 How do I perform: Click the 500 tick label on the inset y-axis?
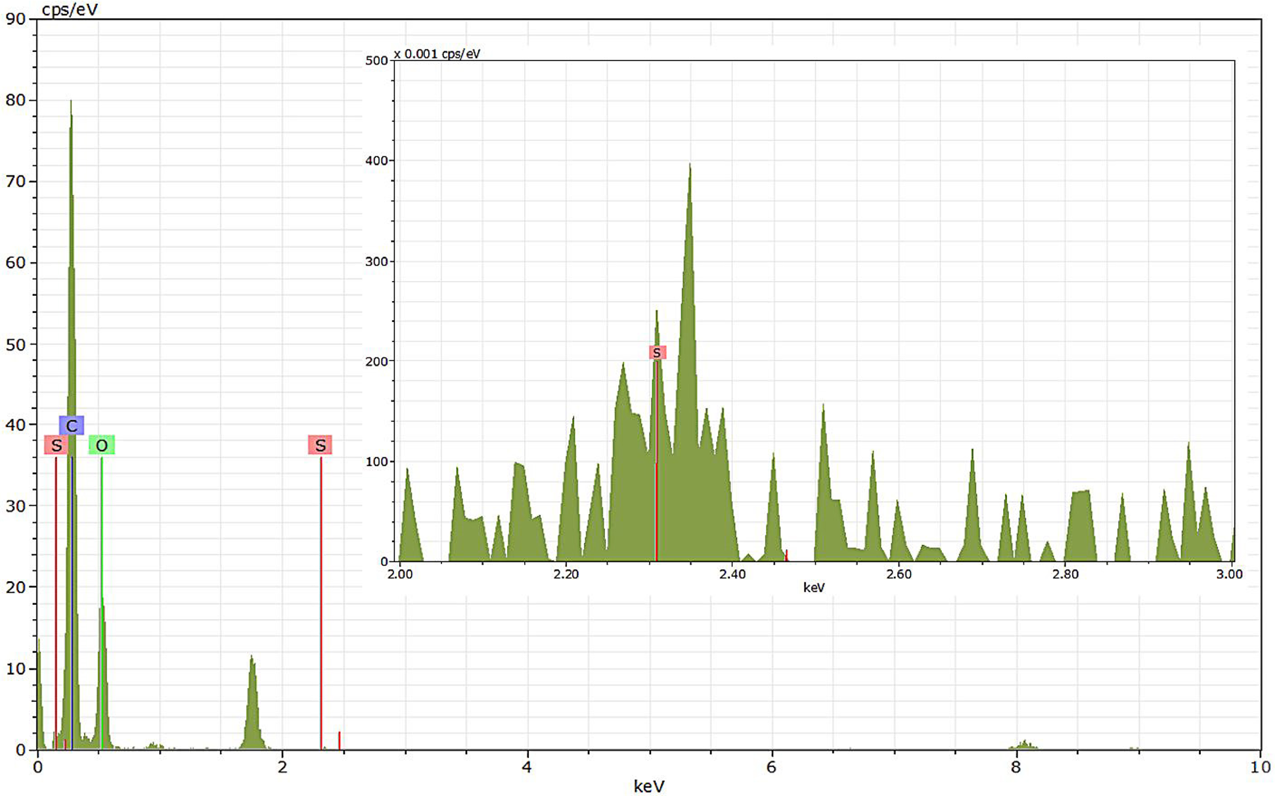376,60
